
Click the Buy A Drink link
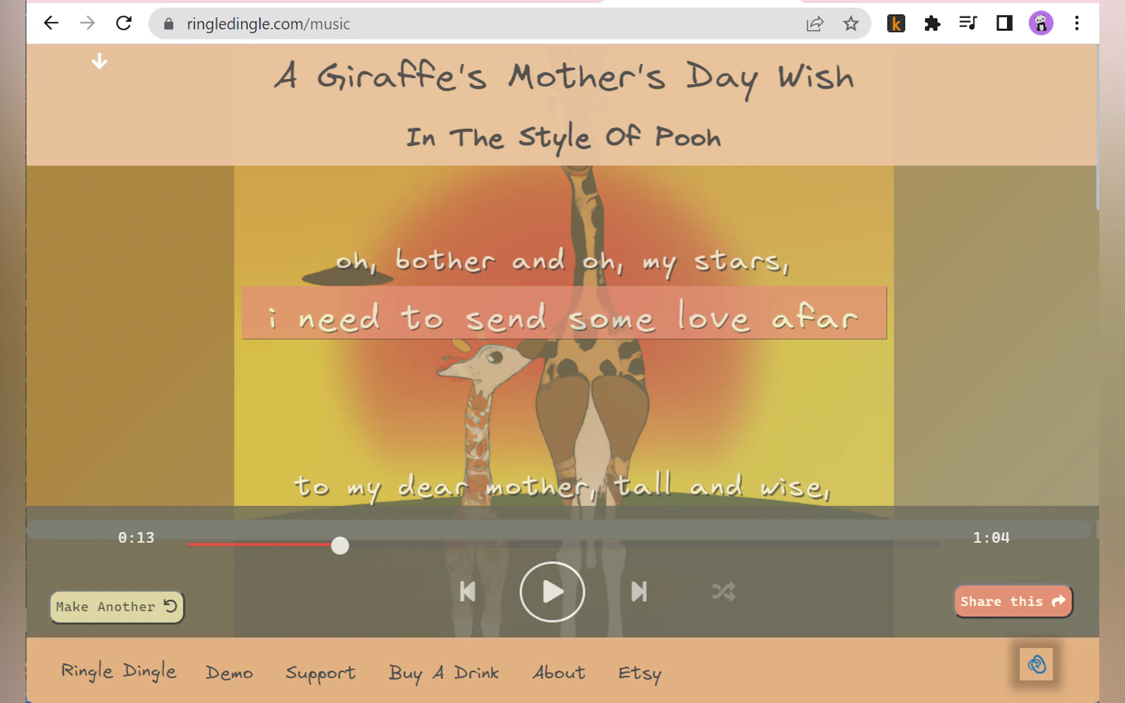click(443, 673)
